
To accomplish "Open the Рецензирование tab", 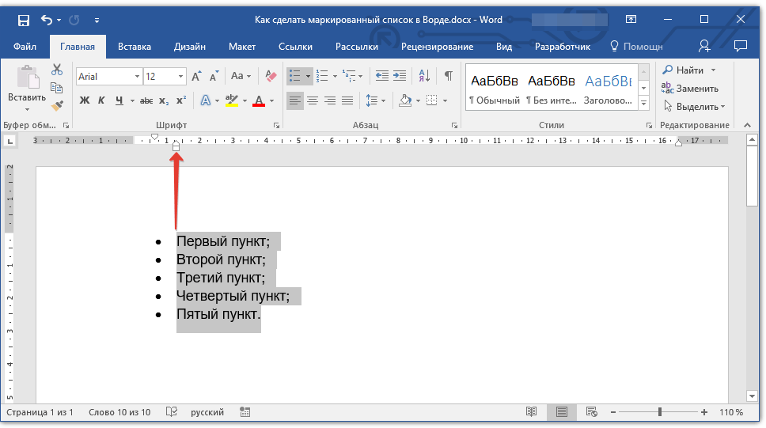I will pos(437,47).
